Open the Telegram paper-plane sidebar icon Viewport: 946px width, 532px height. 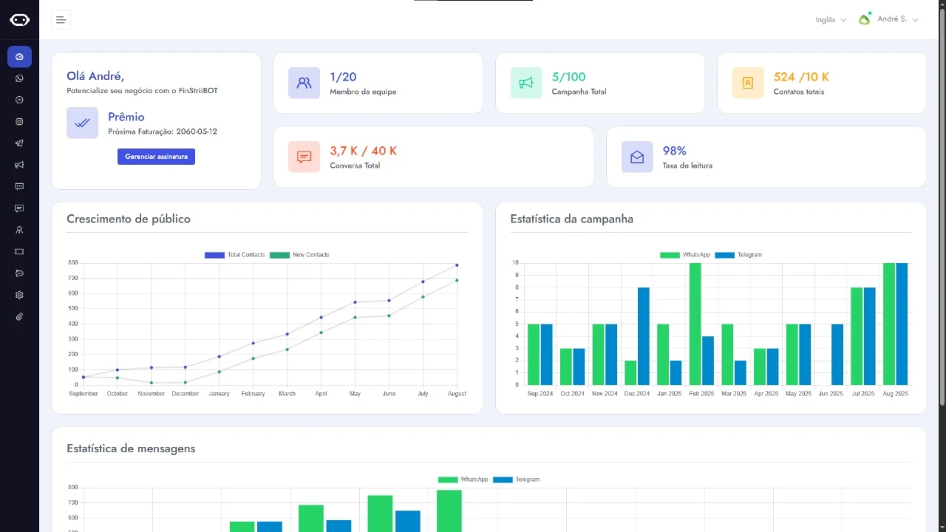point(19,143)
